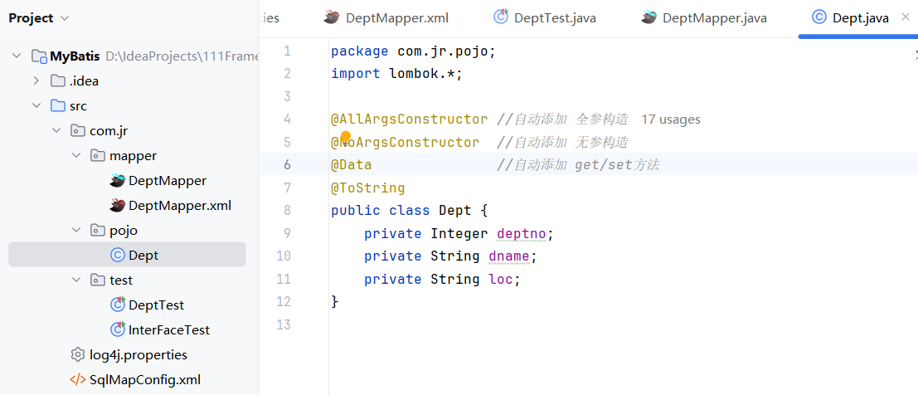
Task: Switch to the DeptMapper.java tab
Action: 704,18
